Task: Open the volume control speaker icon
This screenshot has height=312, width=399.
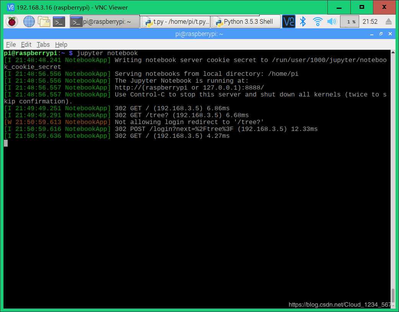Action: coord(332,22)
